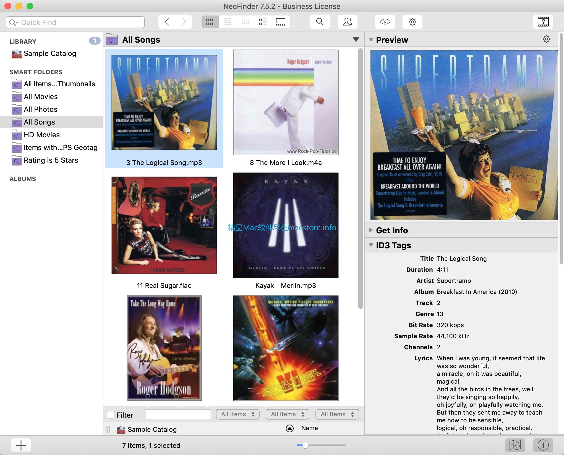Viewport: 564px width, 455px height.
Task: Click the Quick Find search dropdown icon
Action: (14, 22)
